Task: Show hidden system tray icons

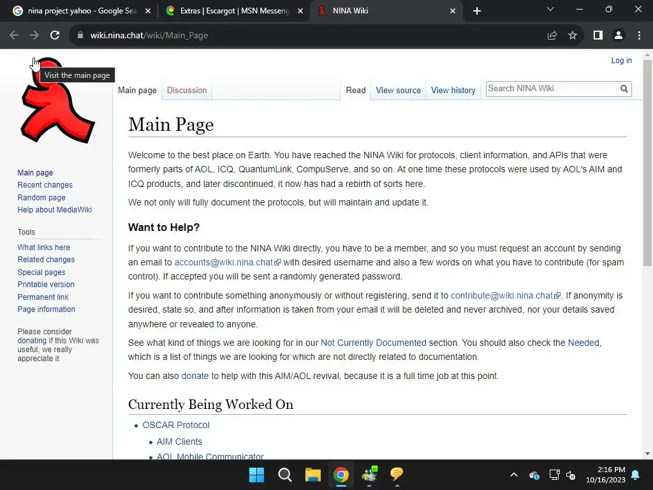Action: coord(514,475)
